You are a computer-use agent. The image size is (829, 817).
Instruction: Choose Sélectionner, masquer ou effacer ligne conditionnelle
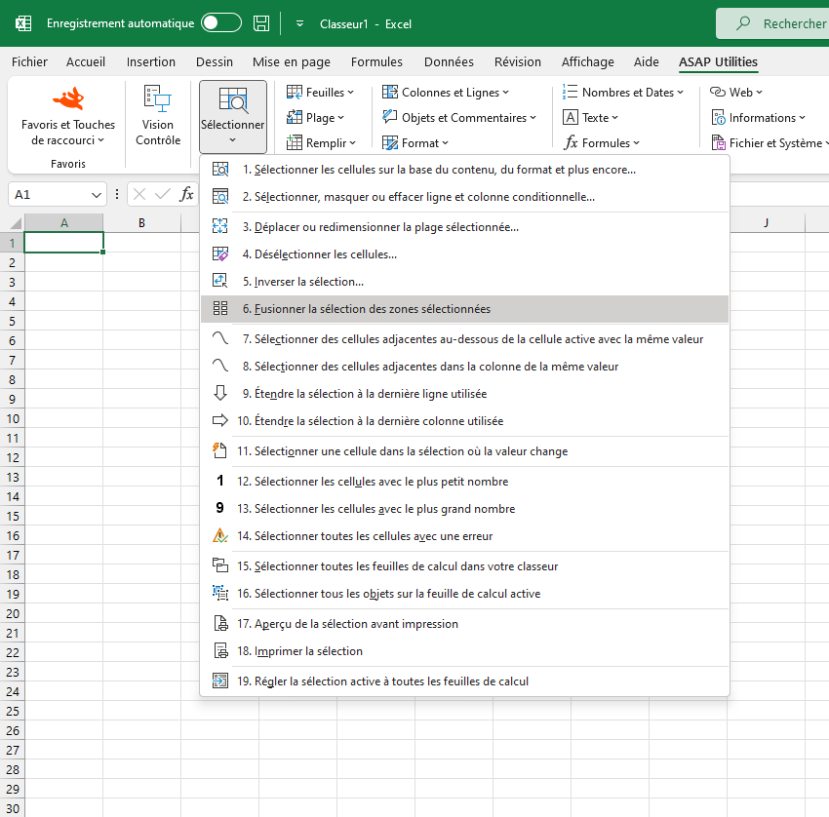464,197
